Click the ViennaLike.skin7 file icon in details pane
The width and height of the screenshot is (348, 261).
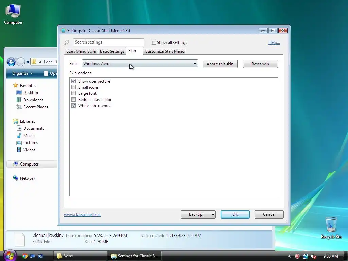tap(20, 239)
